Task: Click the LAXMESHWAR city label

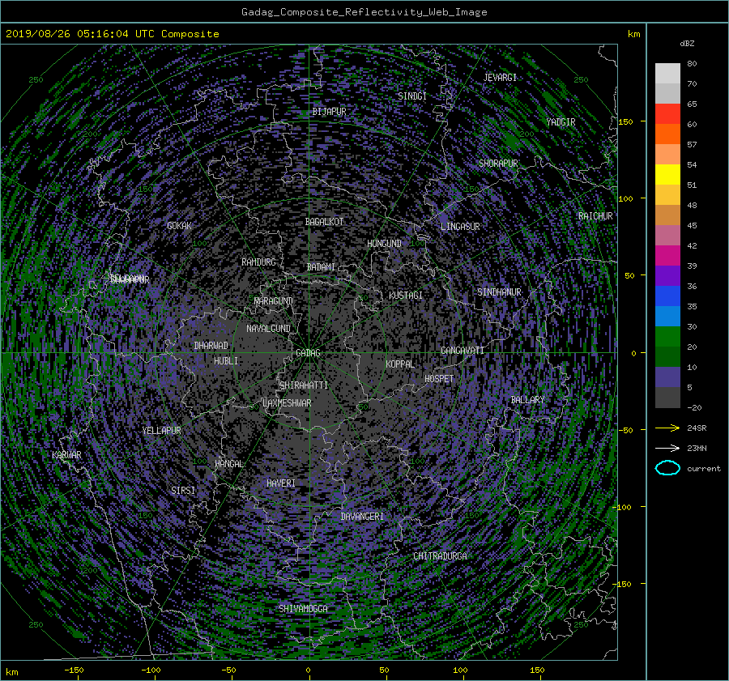Action: 287,403
